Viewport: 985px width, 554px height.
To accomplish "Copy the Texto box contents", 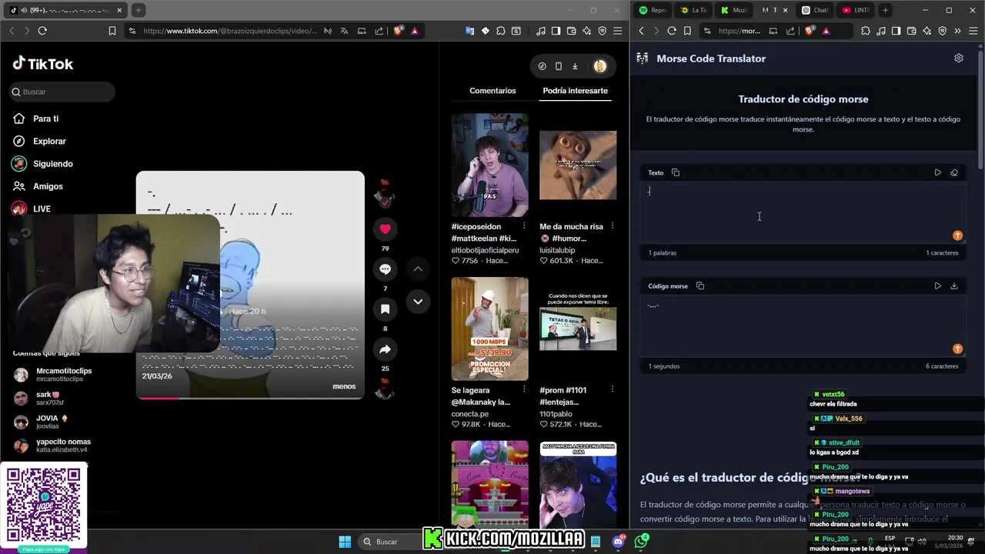I will pos(676,172).
